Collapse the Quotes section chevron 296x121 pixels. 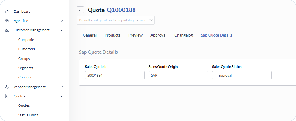tap(62, 96)
